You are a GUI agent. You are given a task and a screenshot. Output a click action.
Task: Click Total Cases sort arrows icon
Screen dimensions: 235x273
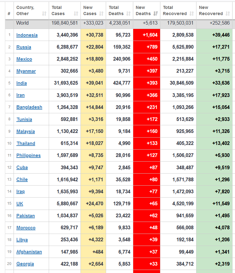tap(76, 14)
